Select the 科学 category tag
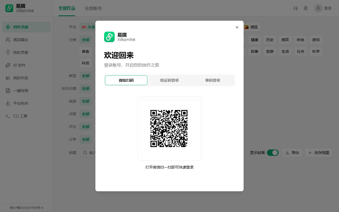This screenshot has height=212, width=339. coord(316,51)
